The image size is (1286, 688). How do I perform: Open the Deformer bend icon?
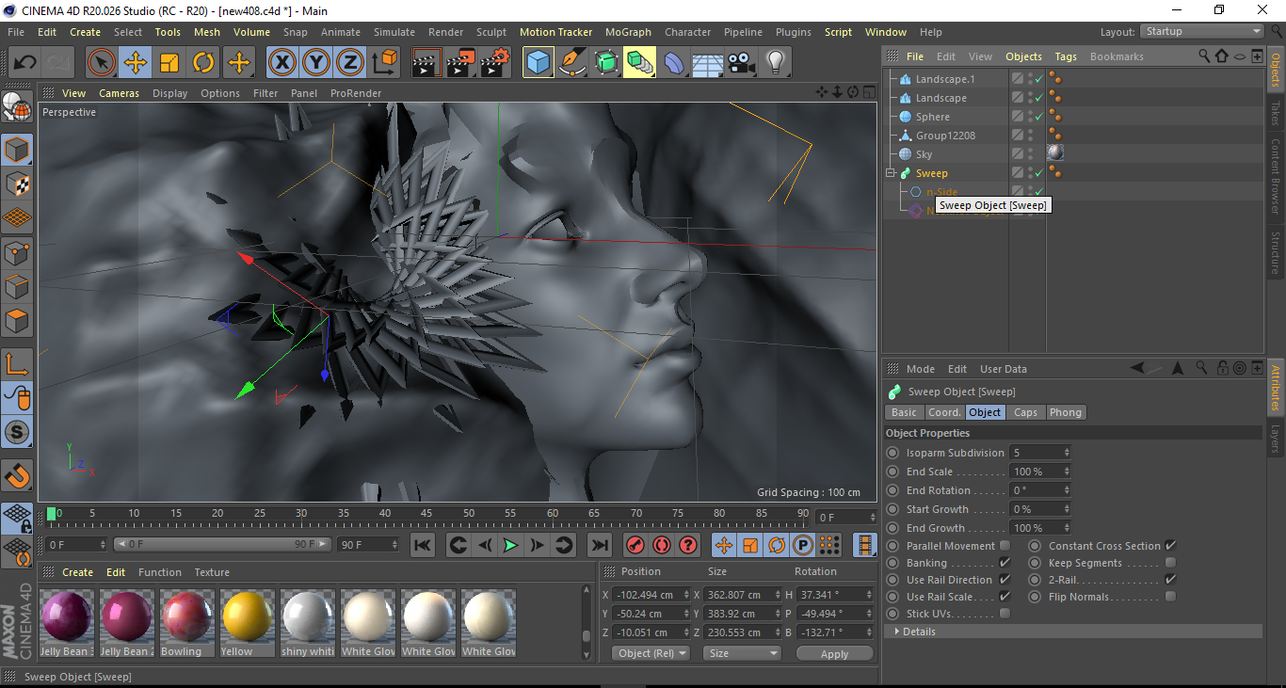tap(674, 63)
